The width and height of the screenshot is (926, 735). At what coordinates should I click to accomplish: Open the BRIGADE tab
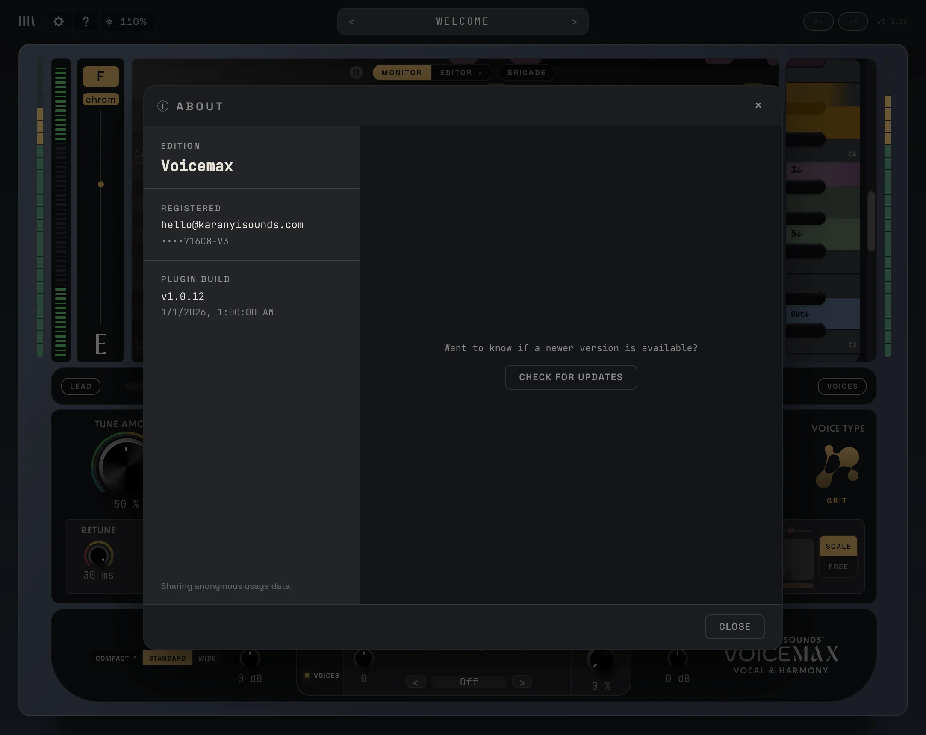527,73
